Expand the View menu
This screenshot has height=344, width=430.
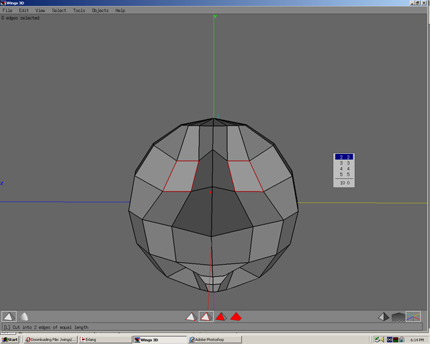click(40, 11)
